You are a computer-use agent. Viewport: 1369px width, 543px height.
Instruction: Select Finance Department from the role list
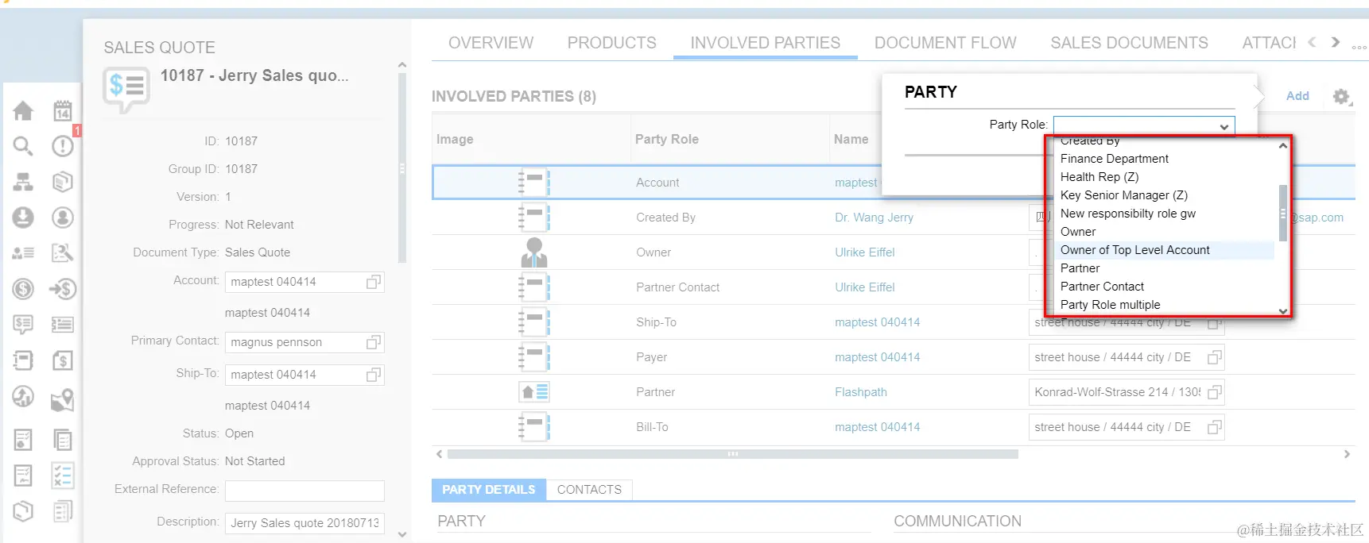(1114, 159)
